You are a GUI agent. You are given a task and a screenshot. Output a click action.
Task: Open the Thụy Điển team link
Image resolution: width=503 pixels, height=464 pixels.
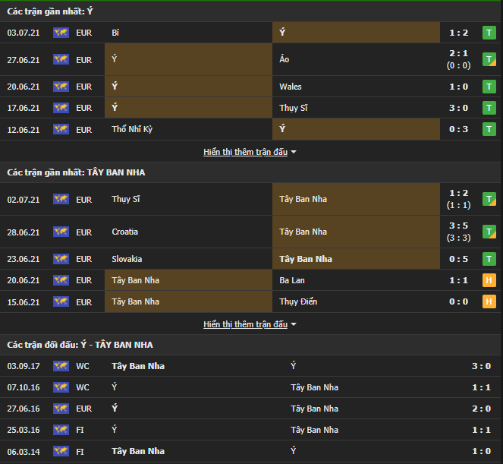[x=298, y=301]
